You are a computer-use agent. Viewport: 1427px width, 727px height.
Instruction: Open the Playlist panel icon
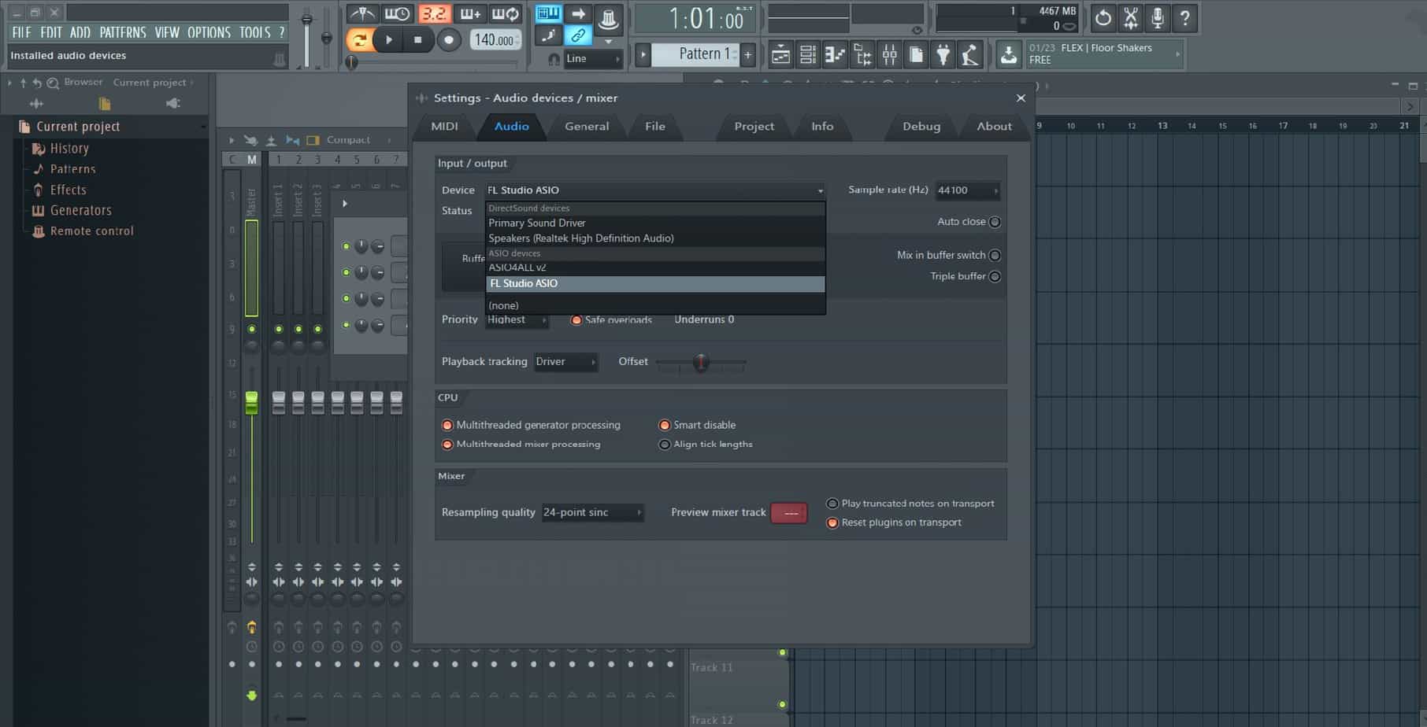tap(781, 54)
